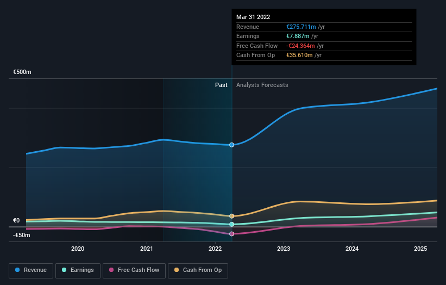Select the Free Cash Flow marker on chart
The width and height of the screenshot is (446, 285).
[231, 234]
